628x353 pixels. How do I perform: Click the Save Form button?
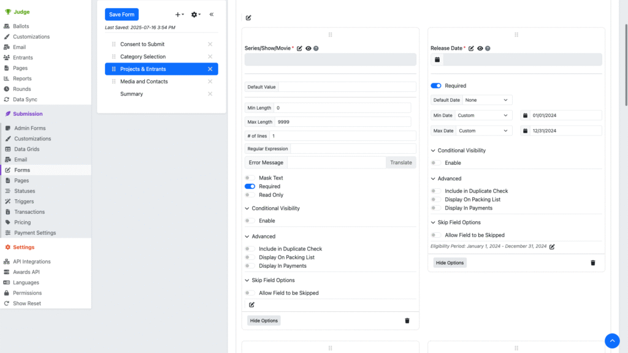pos(121,14)
